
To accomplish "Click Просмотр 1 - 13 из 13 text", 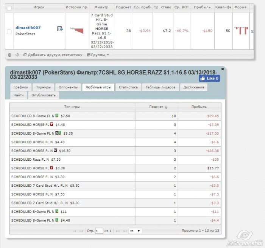I will click(x=200, y=231).
